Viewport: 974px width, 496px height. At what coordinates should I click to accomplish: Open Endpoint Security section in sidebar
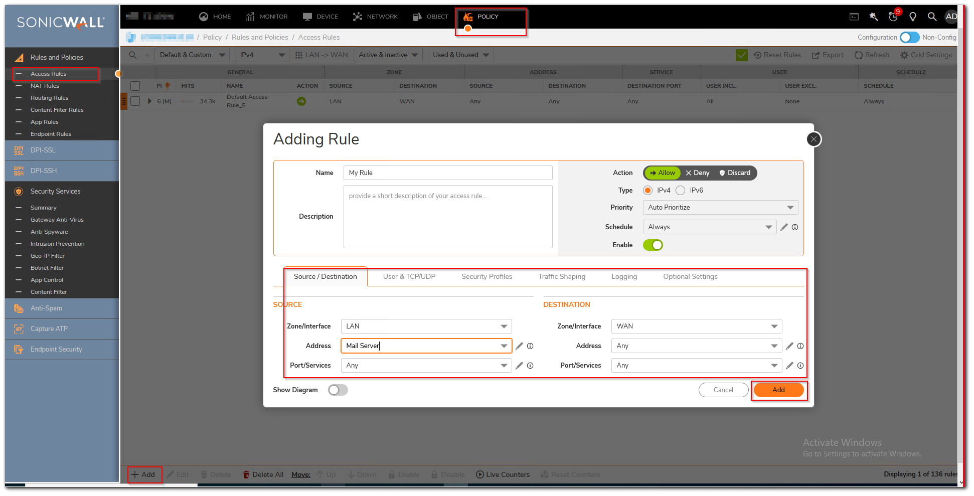pos(62,350)
